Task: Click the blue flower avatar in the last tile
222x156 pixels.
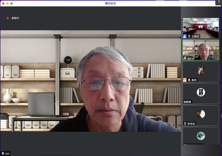Action: tap(201, 136)
